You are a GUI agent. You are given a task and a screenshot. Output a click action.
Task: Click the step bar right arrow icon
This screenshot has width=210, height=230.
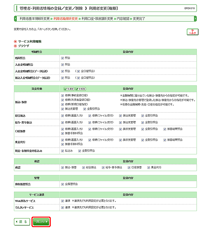point(195,19)
